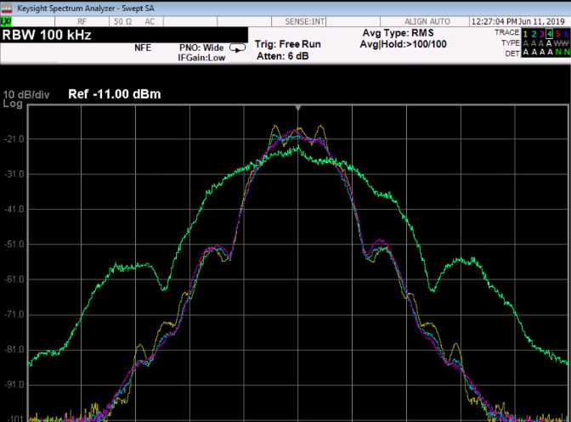Select trace number 2 in trace panel
Viewport: 571px width, 422px height.
coord(534,32)
